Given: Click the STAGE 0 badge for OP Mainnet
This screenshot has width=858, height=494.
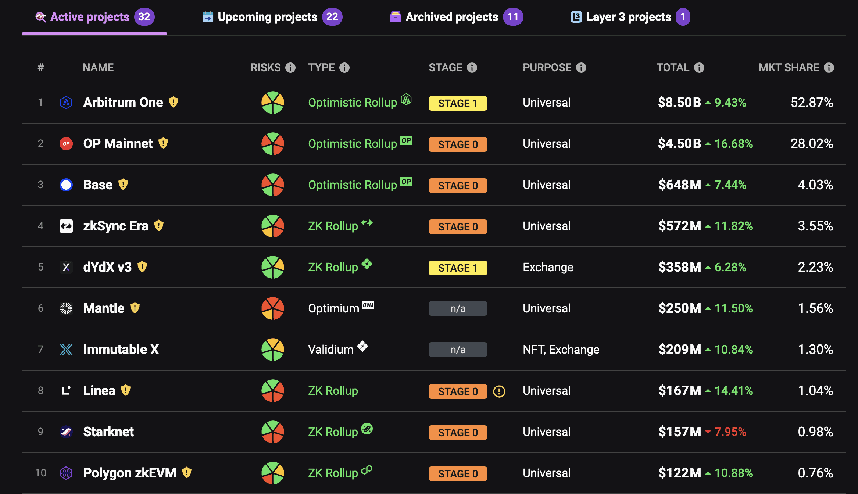Looking at the screenshot, I should pos(458,144).
